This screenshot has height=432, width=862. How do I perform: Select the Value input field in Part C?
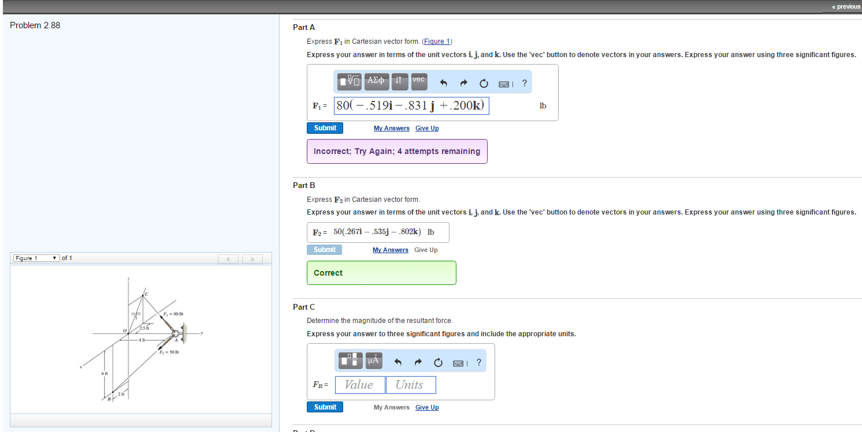tap(359, 385)
